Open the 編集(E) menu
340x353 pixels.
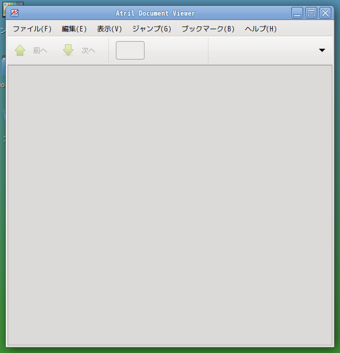[x=74, y=29]
